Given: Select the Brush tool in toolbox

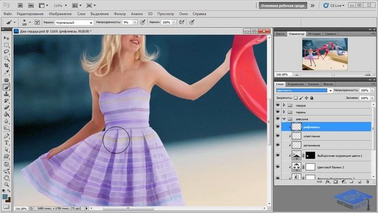Looking at the screenshot, I should [x=6, y=87].
